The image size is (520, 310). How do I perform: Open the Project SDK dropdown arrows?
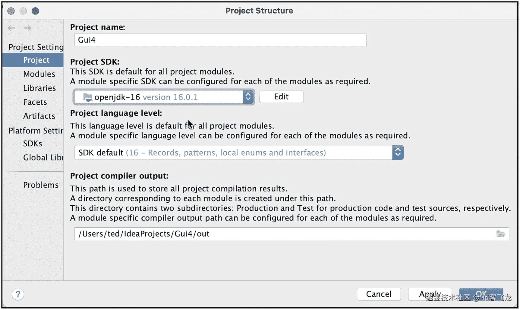click(248, 97)
